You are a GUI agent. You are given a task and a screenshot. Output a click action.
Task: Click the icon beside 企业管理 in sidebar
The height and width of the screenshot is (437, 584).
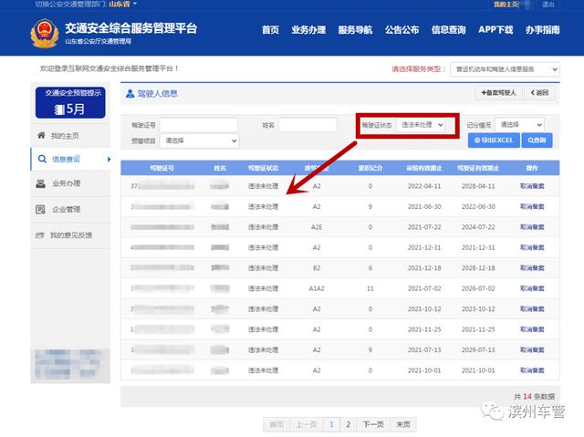pos(40,210)
